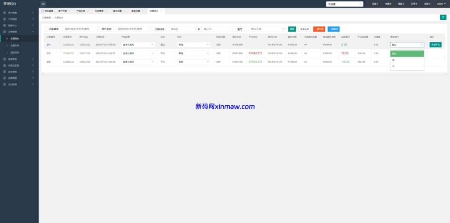This screenshot has height=223, width=450.
Task: Click the 用户管理 sidebar grid icon
Action: click(4, 12)
